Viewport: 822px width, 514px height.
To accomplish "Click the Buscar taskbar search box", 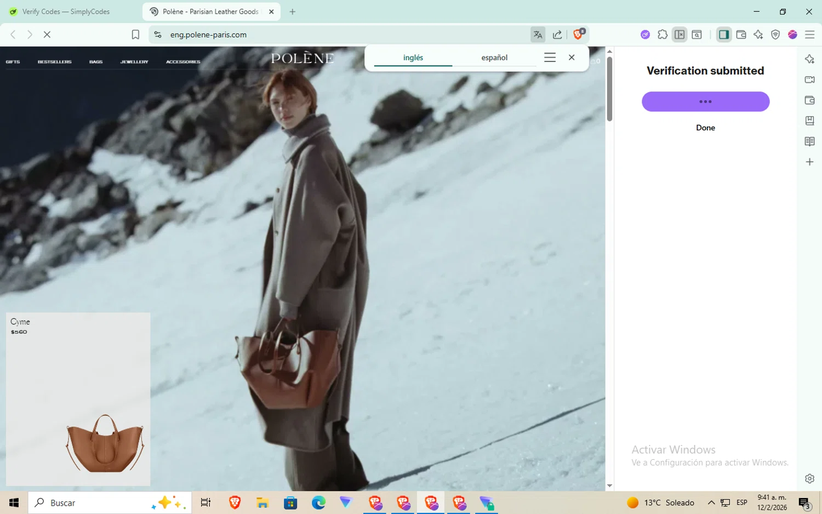I will pyautogui.click(x=110, y=502).
